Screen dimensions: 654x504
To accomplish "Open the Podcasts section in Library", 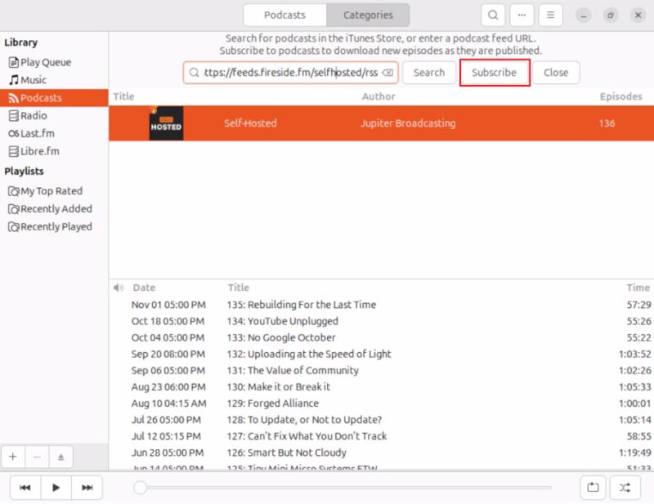I will [x=43, y=97].
